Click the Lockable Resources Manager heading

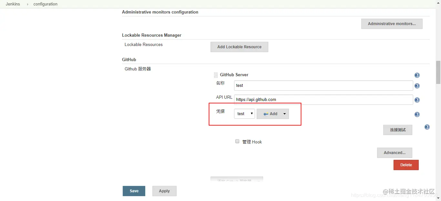[152, 35]
